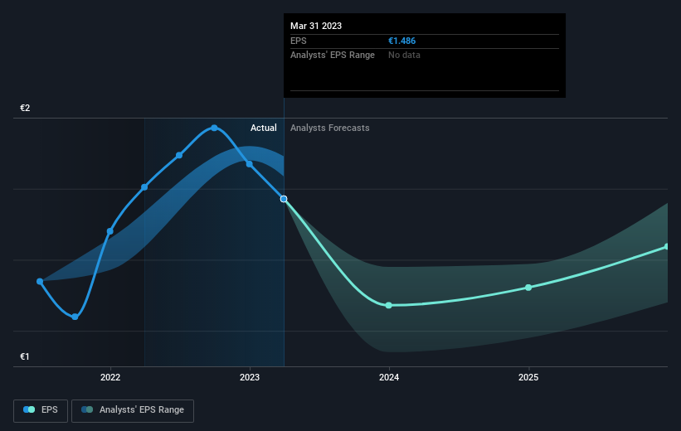Click the €1.486 EPS value in tooltip

point(401,41)
